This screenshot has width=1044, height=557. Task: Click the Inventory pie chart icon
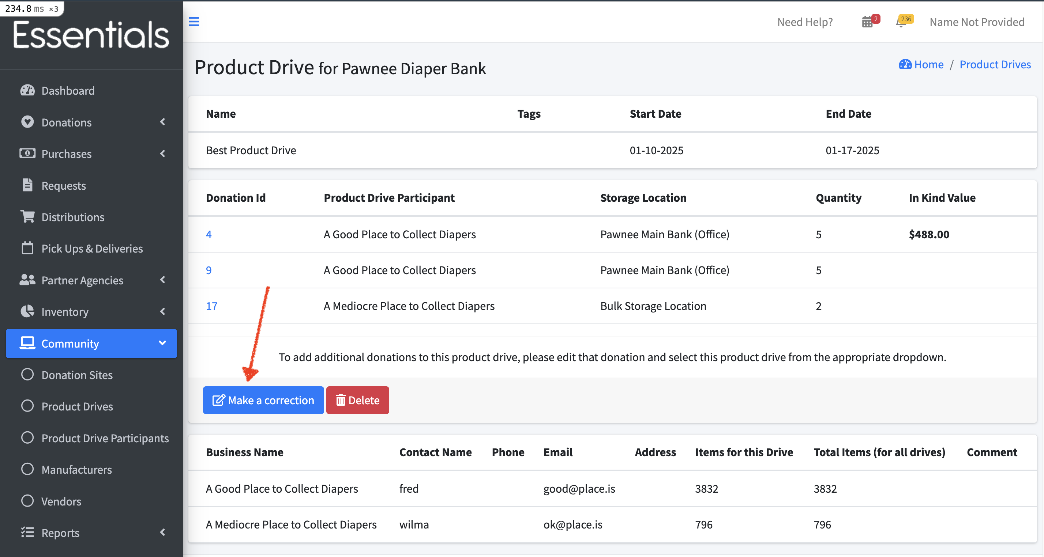[x=27, y=311]
